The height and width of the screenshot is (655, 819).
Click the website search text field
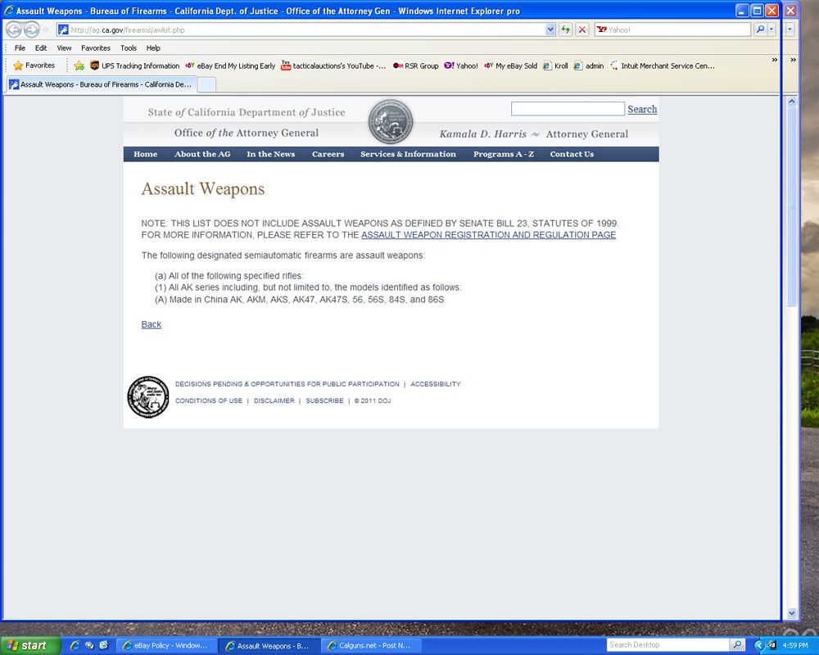(x=568, y=109)
